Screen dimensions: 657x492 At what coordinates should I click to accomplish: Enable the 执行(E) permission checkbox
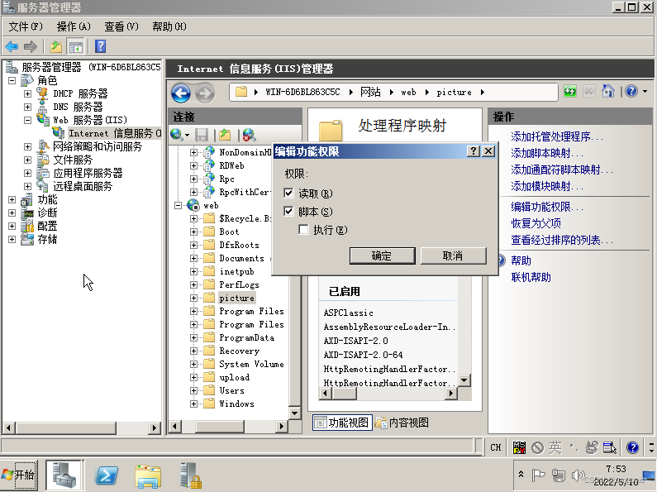[x=303, y=229]
